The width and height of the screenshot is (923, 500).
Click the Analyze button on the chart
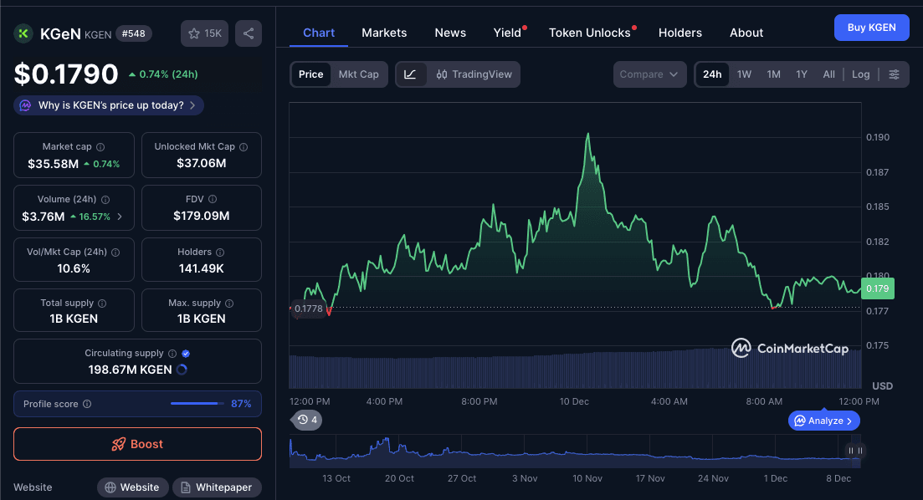point(823,421)
